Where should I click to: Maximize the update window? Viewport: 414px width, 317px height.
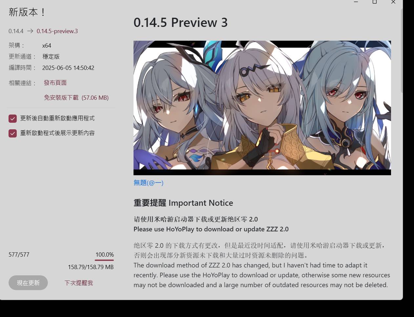[375, 2]
